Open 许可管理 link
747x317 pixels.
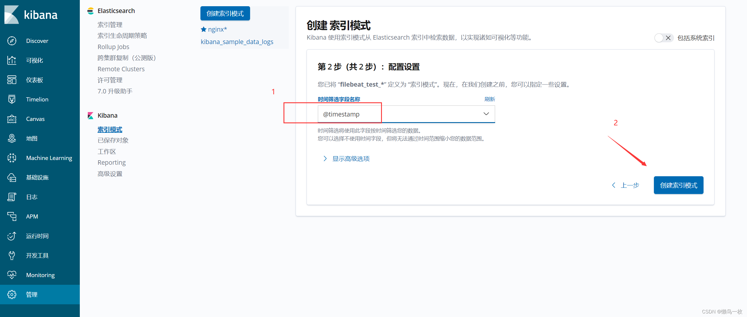point(110,80)
